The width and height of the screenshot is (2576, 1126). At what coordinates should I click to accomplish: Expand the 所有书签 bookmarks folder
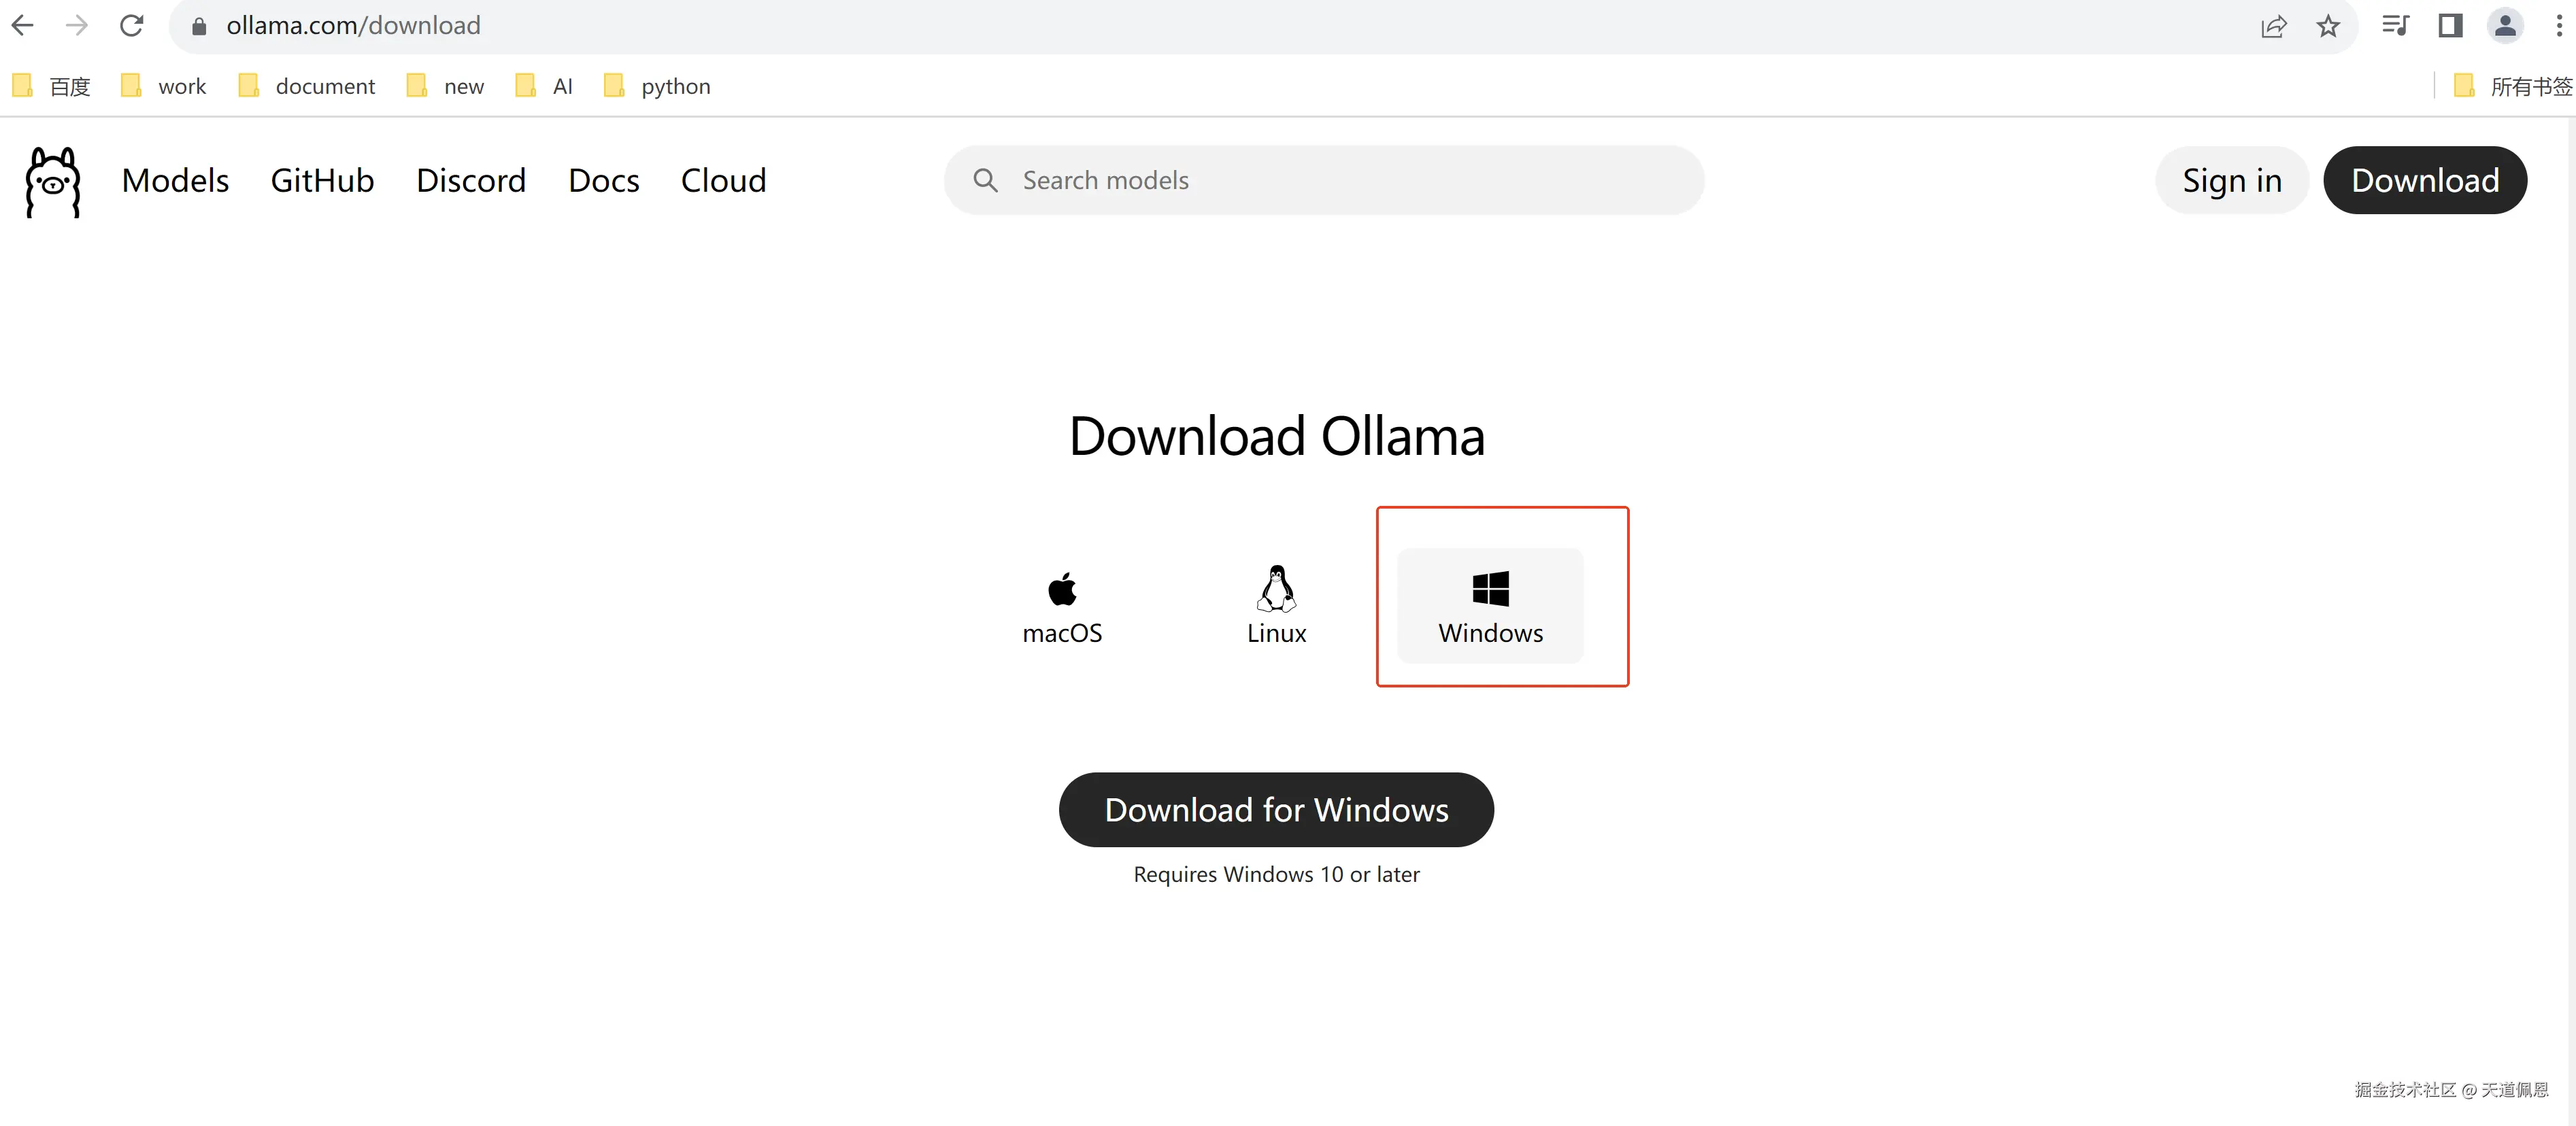coord(2513,86)
